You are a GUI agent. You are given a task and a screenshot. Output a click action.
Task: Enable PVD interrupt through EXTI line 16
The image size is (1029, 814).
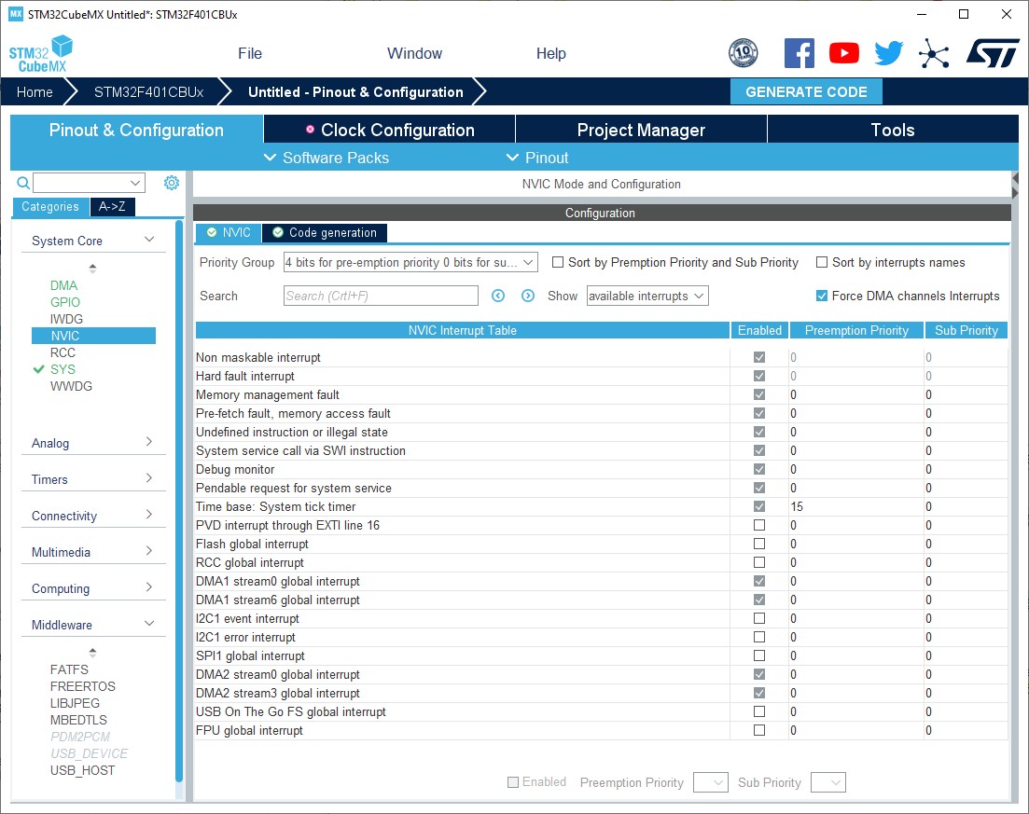759,525
